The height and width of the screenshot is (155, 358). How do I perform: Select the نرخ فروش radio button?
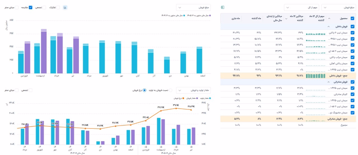click(x=145, y=90)
